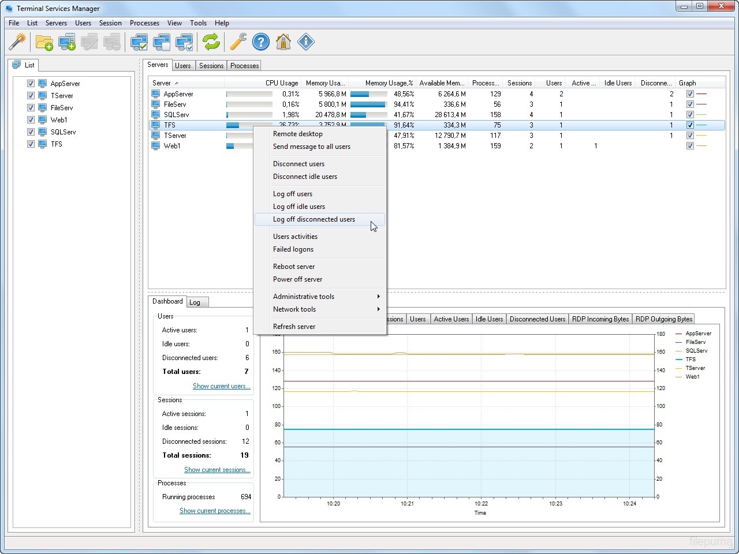
Task: Select Log off disconnected users menu entry
Action: click(314, 219)
